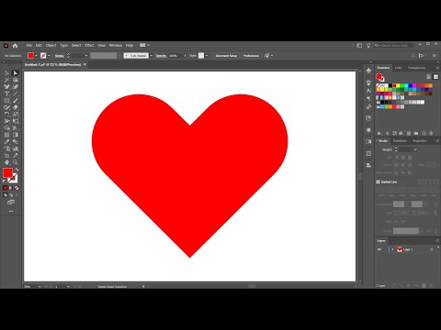The height and width of the screenshot is (330, 441).
Task: Select the Rectangle tool
Action: click(6, 101)
